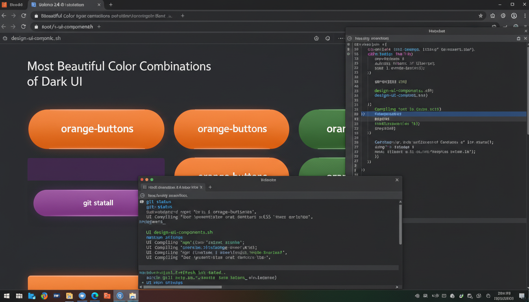Click the purple git statall button
Screen dimensions: 529x302
(x=87, y=203)
